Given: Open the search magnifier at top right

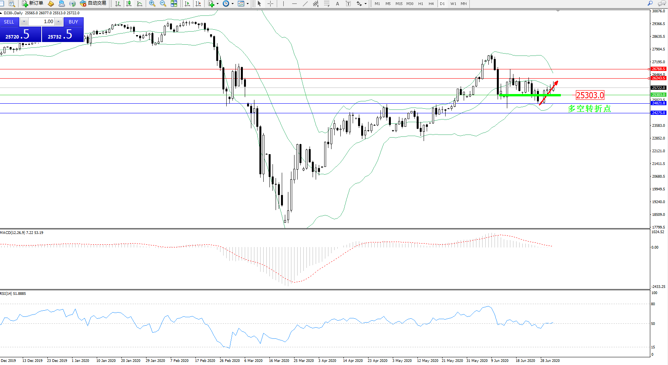Looking at the screenshot, I should (650, 3).
